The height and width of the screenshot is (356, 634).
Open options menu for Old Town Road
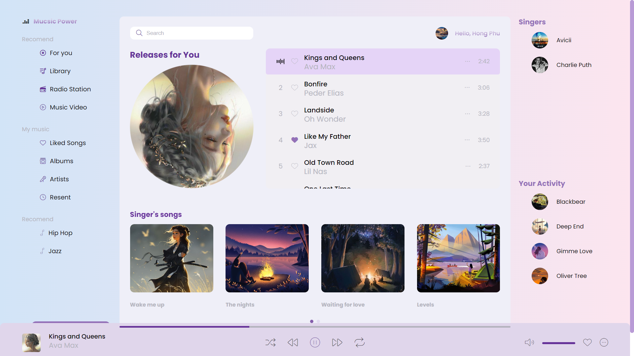pyautogui.click(x=468, y=166)
